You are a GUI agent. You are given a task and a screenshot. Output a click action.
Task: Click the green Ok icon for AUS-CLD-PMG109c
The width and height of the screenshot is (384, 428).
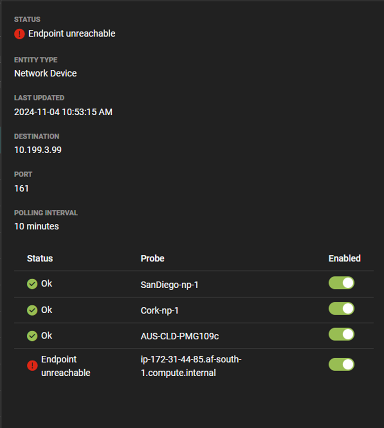click(32, 336)
